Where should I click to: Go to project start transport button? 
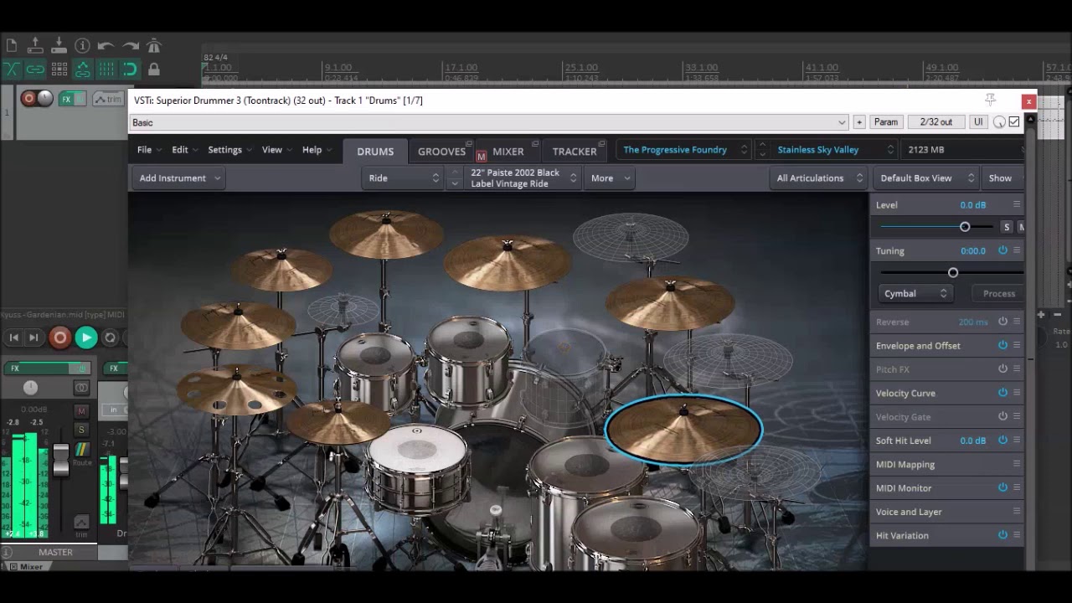13,338
